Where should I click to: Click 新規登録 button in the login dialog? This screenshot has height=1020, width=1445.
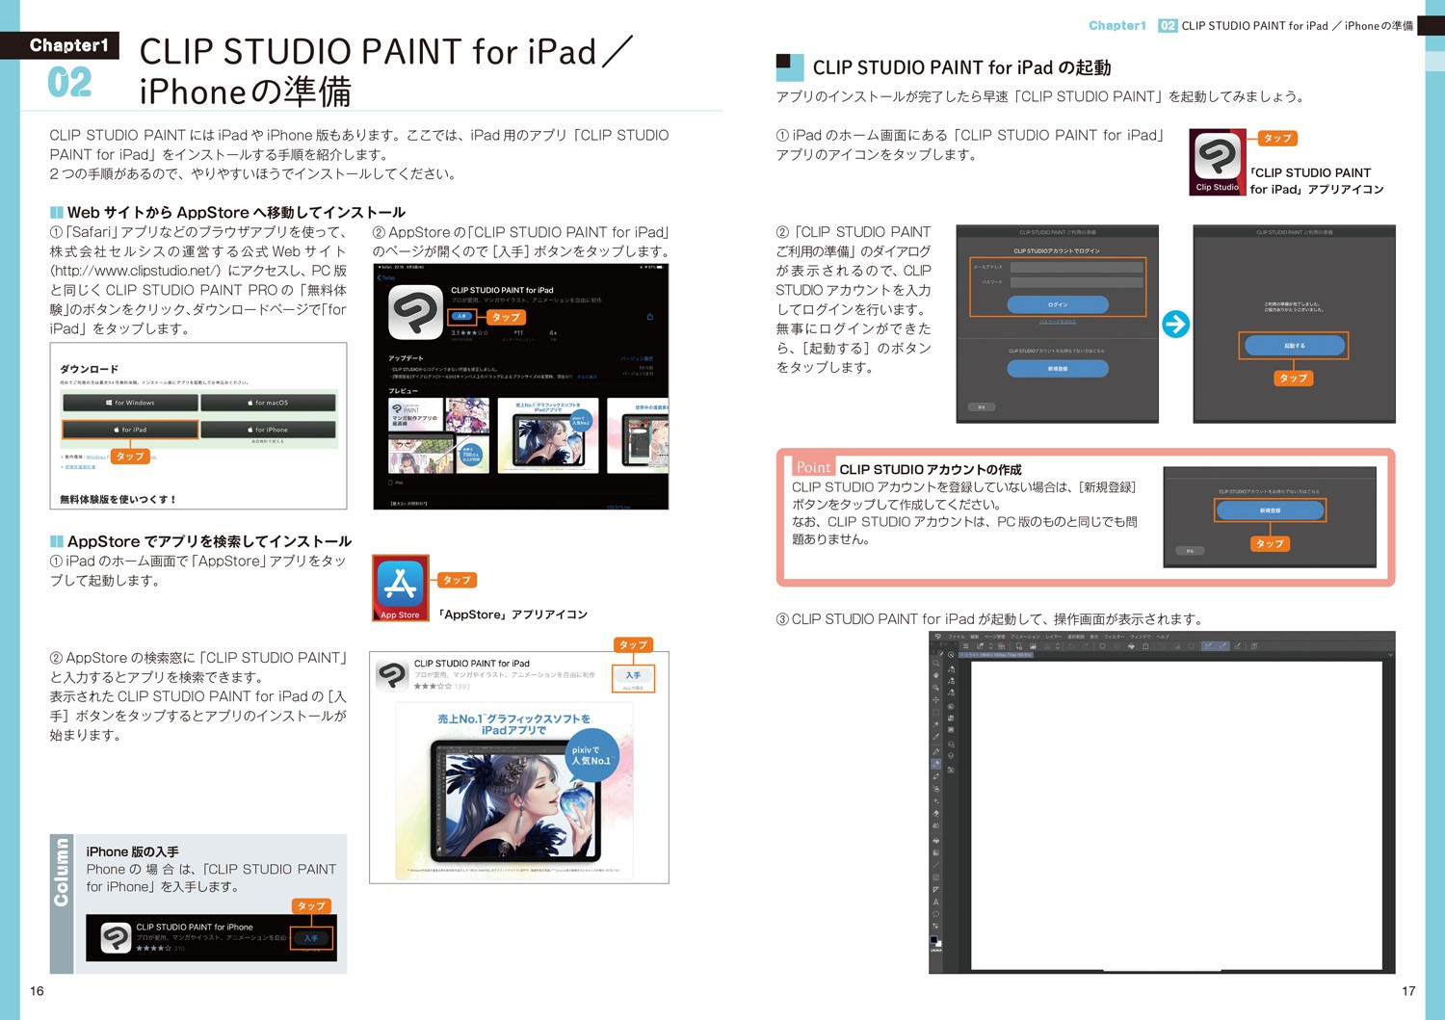pos(1058,369)
